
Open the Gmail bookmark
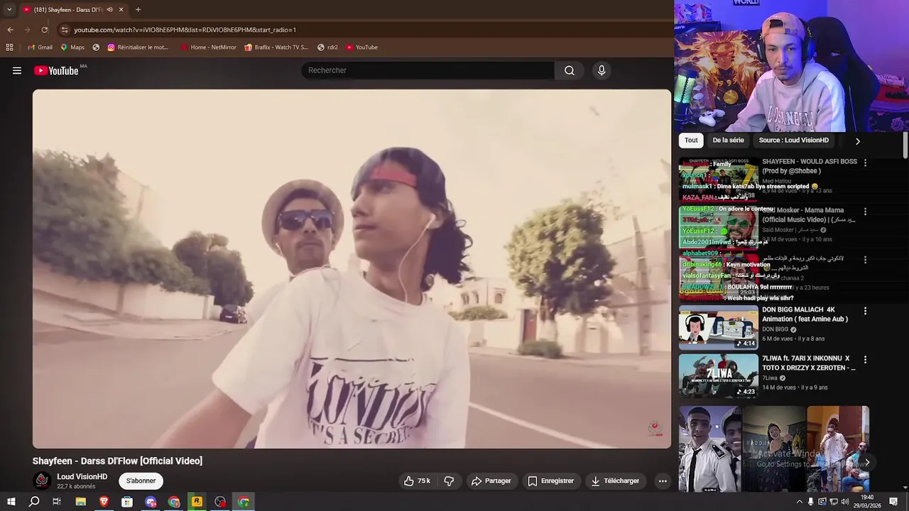(40, 48)
